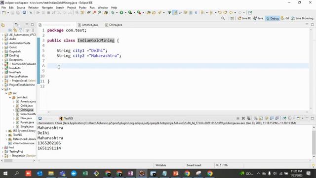Open the File menu

click(3, 8)
